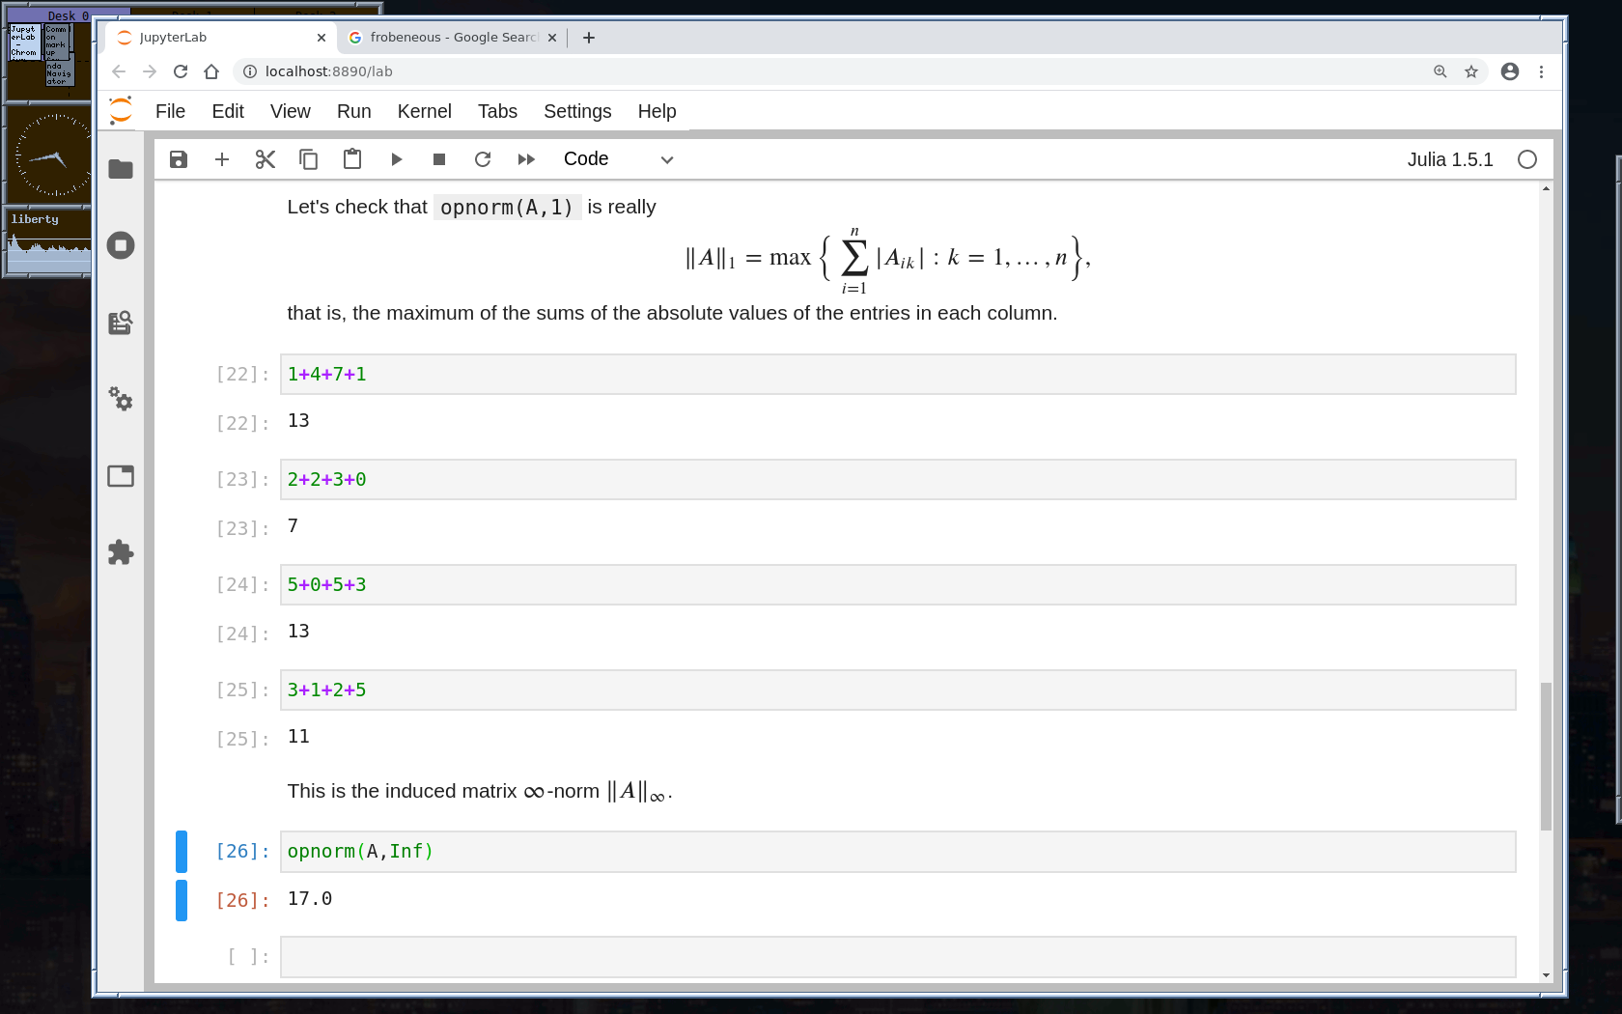This screenshot has width=1622, height=1014.
Task: Interrupt the kernel with the stop icon
Action: (439, 159)
